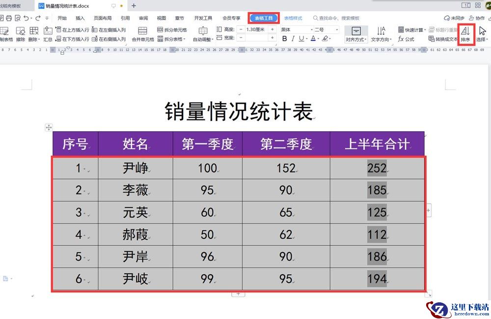Click the 公式 formula button
Image resolution: width=491 pixels, height=319 pixels.
coord(406,39)
